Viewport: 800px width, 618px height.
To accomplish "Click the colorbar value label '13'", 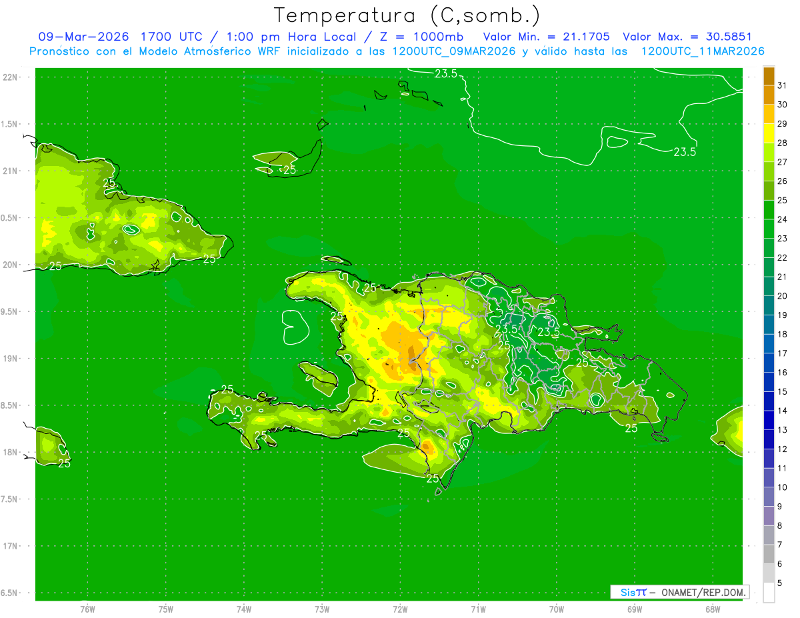I will (x=783, y=430).
